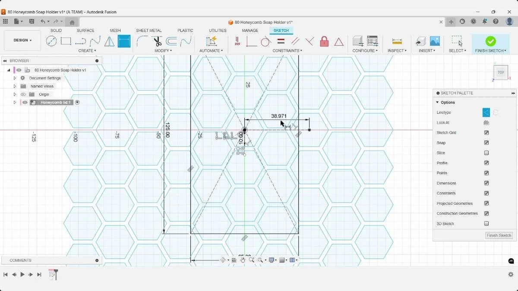Screen dimensions: 518x291
Task: Click the Configure model icon
Action: [x=357, y=41]
